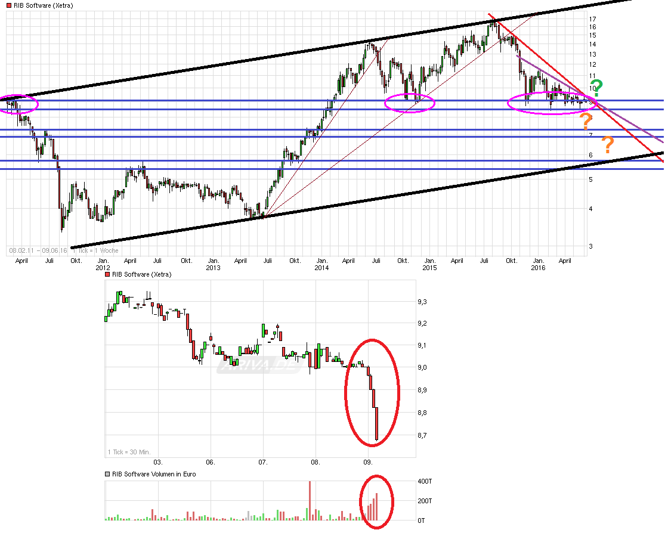This screenshot has height=539, width=665.
Task: Click the "09." day label on the intraday axis
Action: click(368, 462)
